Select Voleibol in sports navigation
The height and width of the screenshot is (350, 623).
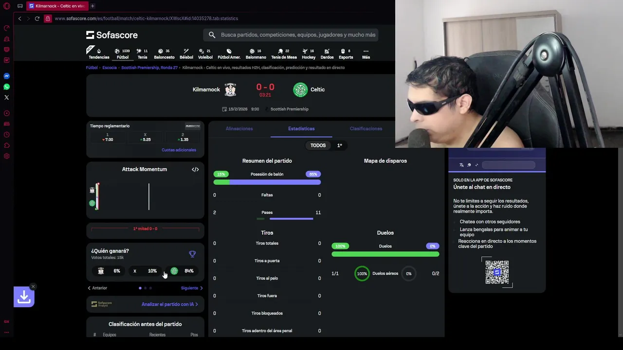205,54
